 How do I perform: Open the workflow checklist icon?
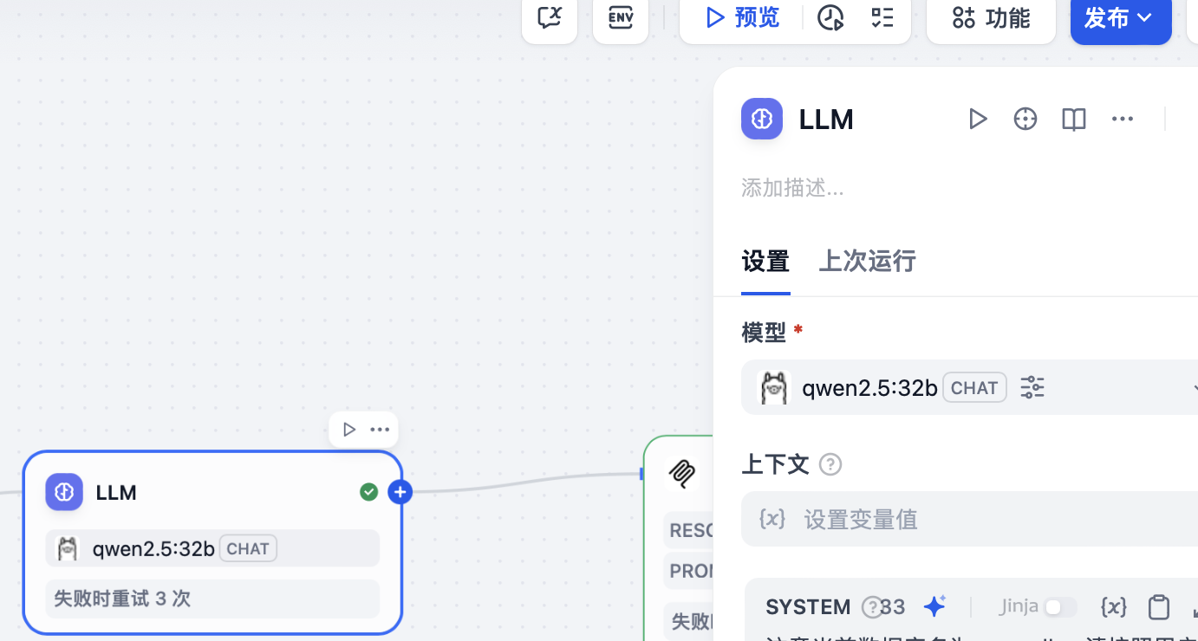tap(882, 17)
